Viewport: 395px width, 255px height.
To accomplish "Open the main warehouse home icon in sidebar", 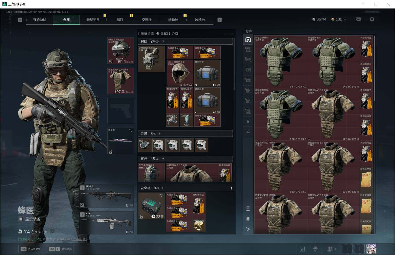I will (x=248, y=40).
